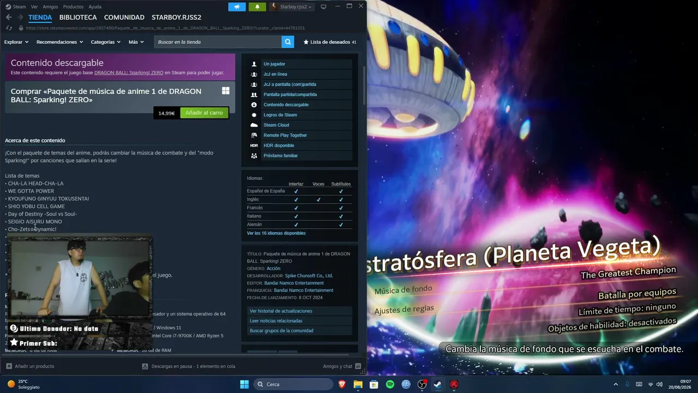Click Ver historial de actualizaciones
Screen dimensions: 698x393
(x=299, y=311)
